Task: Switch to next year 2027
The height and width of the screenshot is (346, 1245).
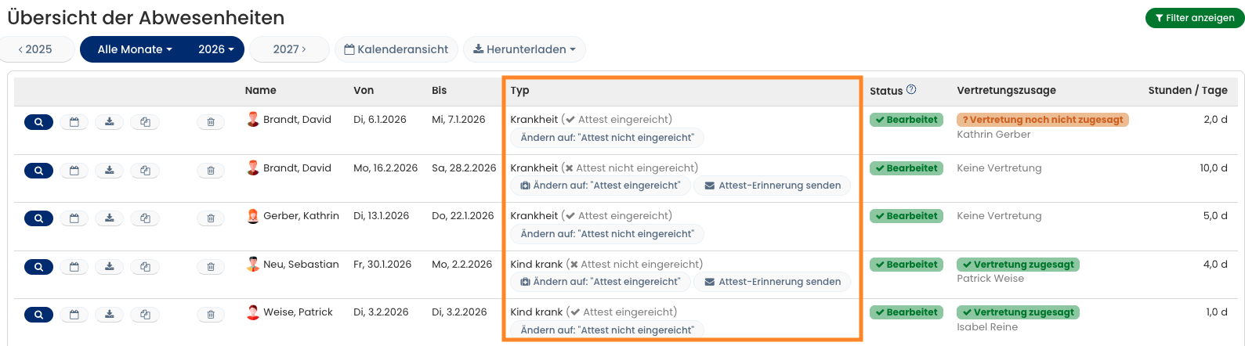Action: click(289, 49)
